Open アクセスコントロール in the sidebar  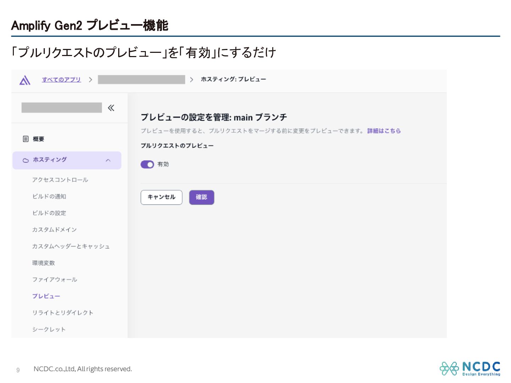60,180
